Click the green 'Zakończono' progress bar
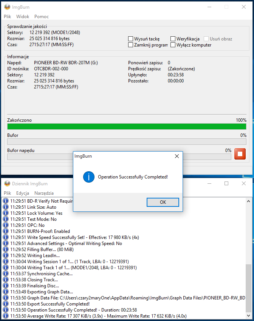This screenshot has width=254, height=321. click(x=127, y=127)
